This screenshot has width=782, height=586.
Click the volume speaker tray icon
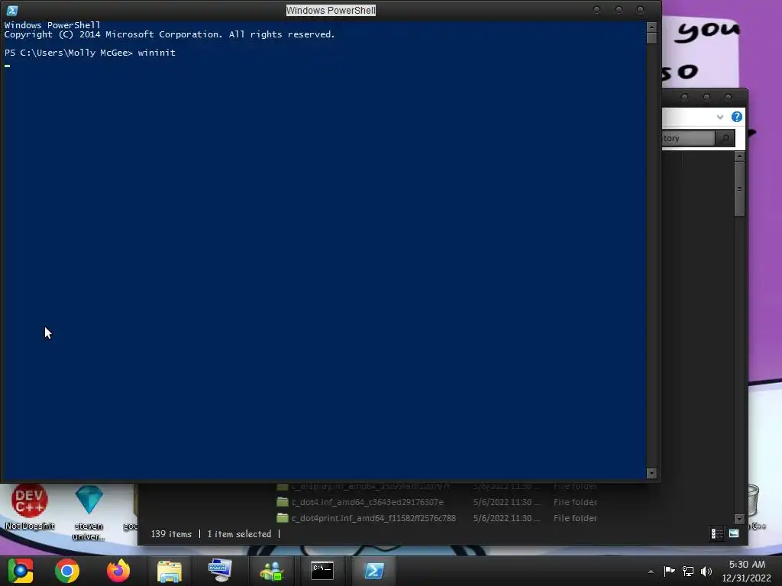(x=706, y=571)
